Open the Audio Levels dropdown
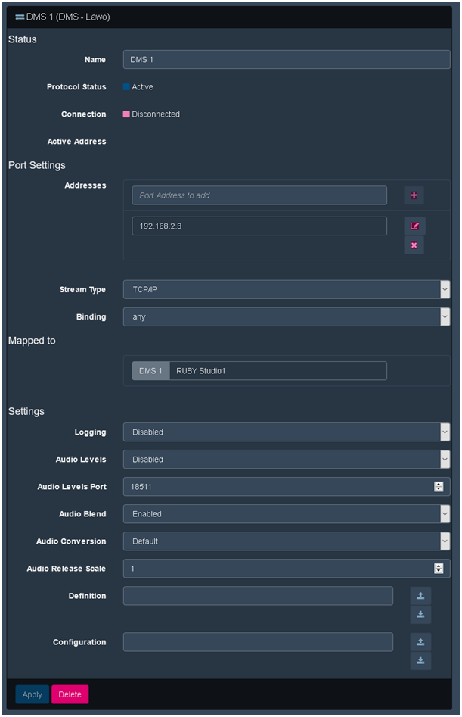This screenshot has height=717, width=462. tap(286, 460)
